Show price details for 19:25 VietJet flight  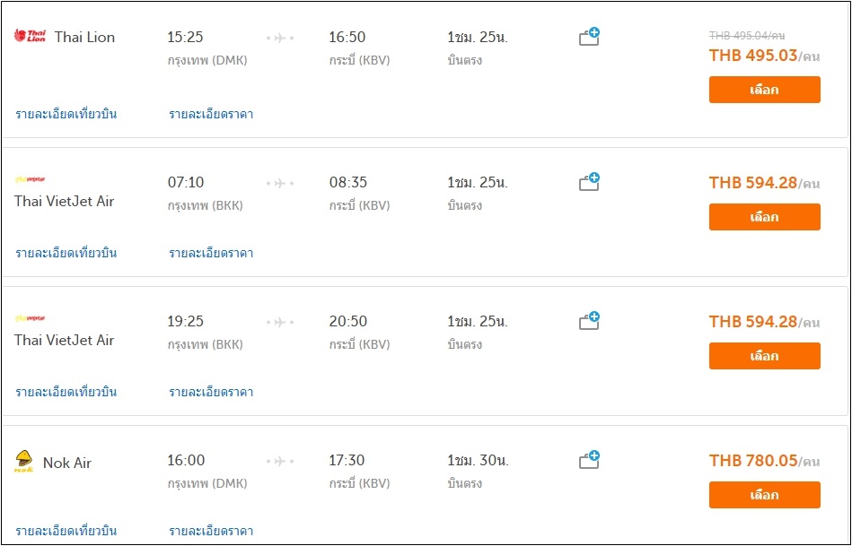(x=211, y=392)
